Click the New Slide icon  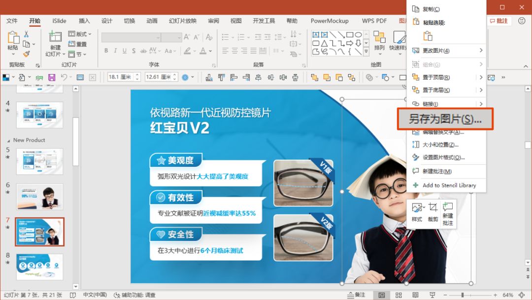coord(55,36)
